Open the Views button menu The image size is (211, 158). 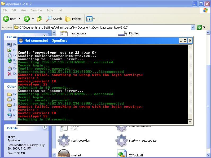[x=90, y=19]
